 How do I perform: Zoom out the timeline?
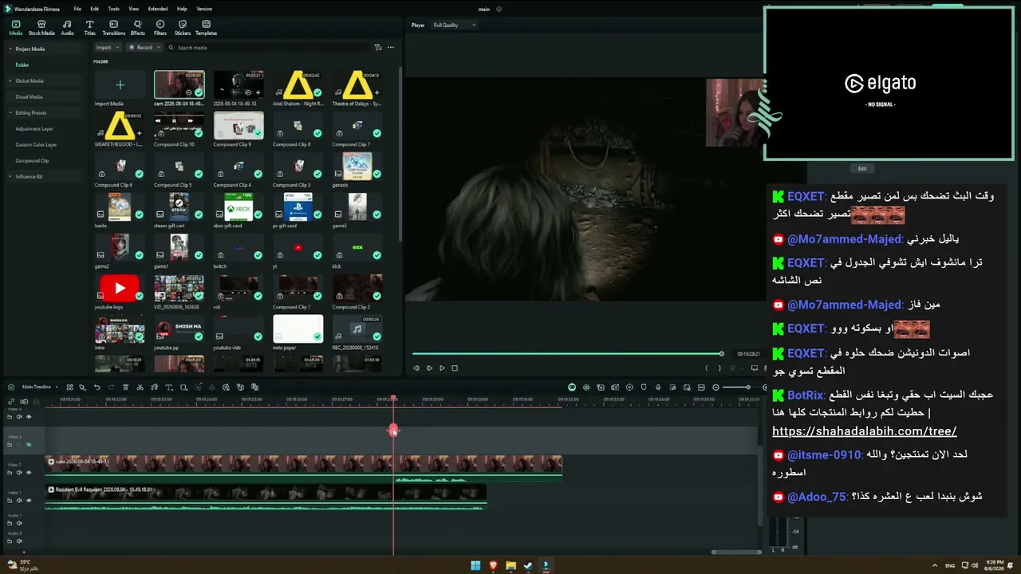point(715,387)
